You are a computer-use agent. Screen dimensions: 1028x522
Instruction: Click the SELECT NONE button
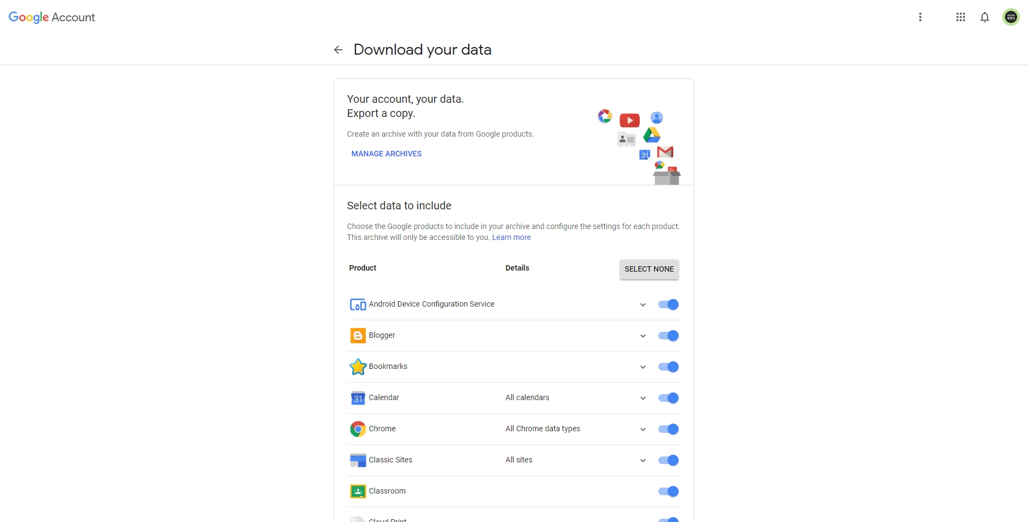click(x=649, y=269)
